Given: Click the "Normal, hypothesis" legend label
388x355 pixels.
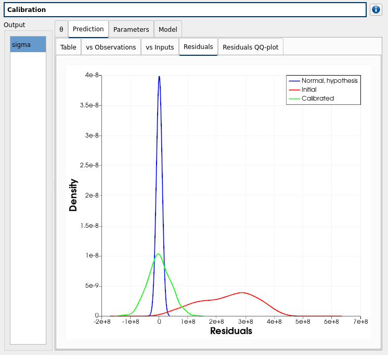Looking at the screenshot, I should point(329,81).
